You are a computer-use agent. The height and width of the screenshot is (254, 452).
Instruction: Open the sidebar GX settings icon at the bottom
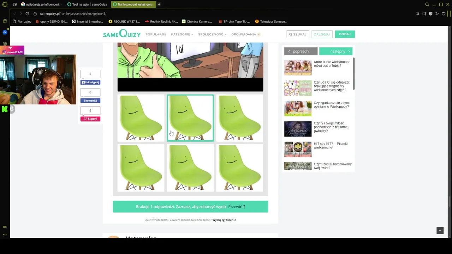[x=5, y=226]
